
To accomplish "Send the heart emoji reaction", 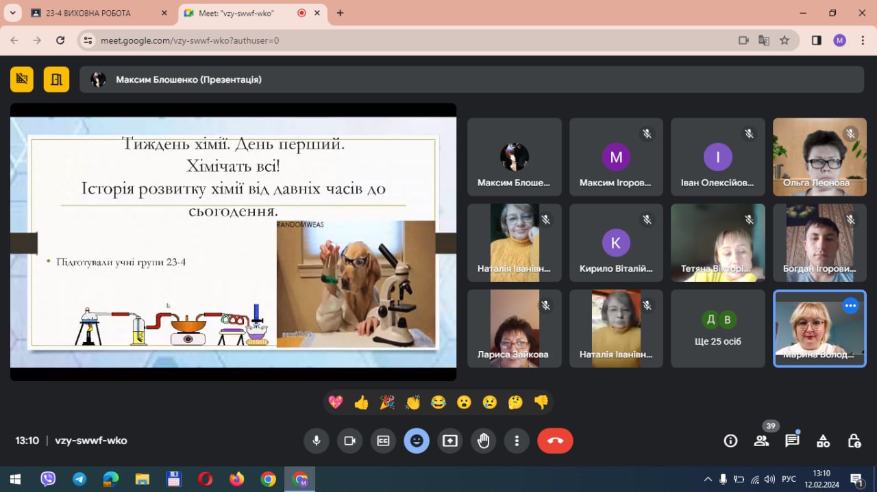I will pyautogui.click(x=336, y=402).
